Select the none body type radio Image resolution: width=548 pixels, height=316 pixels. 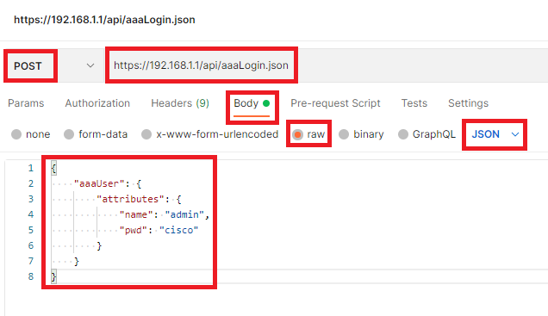[x=16, y=134]
